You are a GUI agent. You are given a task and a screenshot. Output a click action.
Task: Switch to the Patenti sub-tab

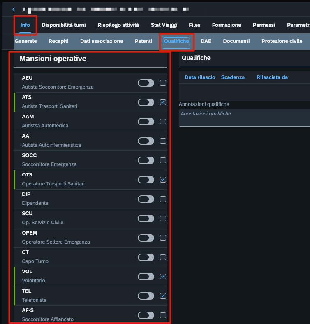(143, 41)
